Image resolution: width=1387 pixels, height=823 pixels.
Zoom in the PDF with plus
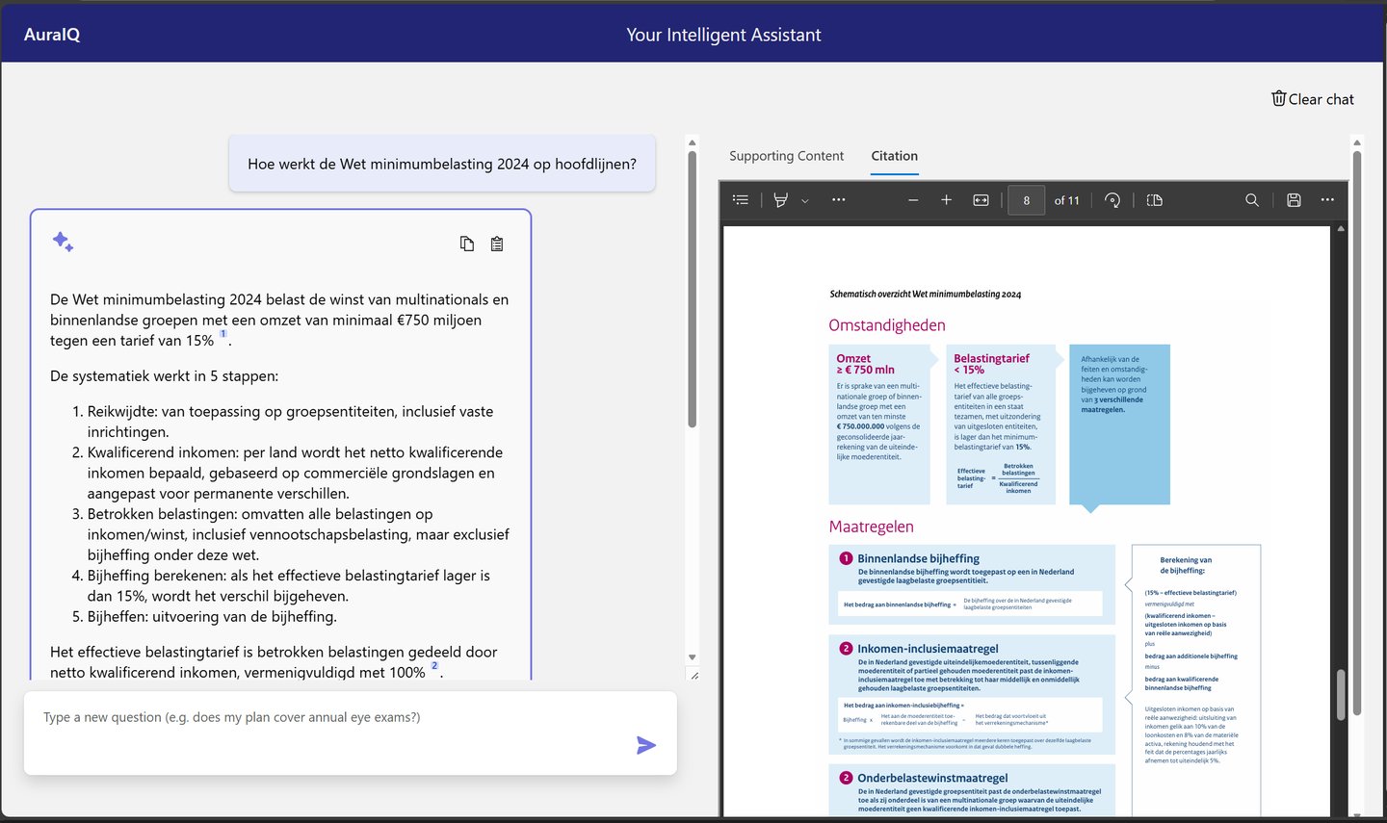pyautogui.click(x=947, y=200)
